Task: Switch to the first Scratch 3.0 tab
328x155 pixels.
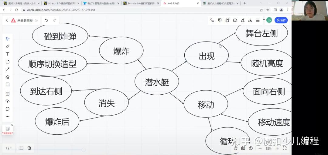Action: tap(61, 3)
